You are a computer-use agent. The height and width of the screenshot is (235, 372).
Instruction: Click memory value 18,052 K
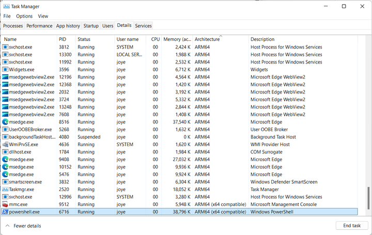(181, 190)
